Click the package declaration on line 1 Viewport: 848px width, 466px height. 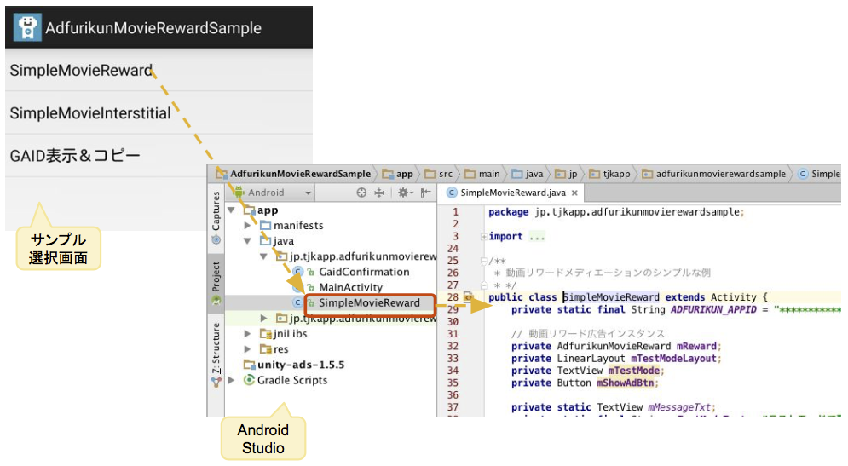(616, 212)
